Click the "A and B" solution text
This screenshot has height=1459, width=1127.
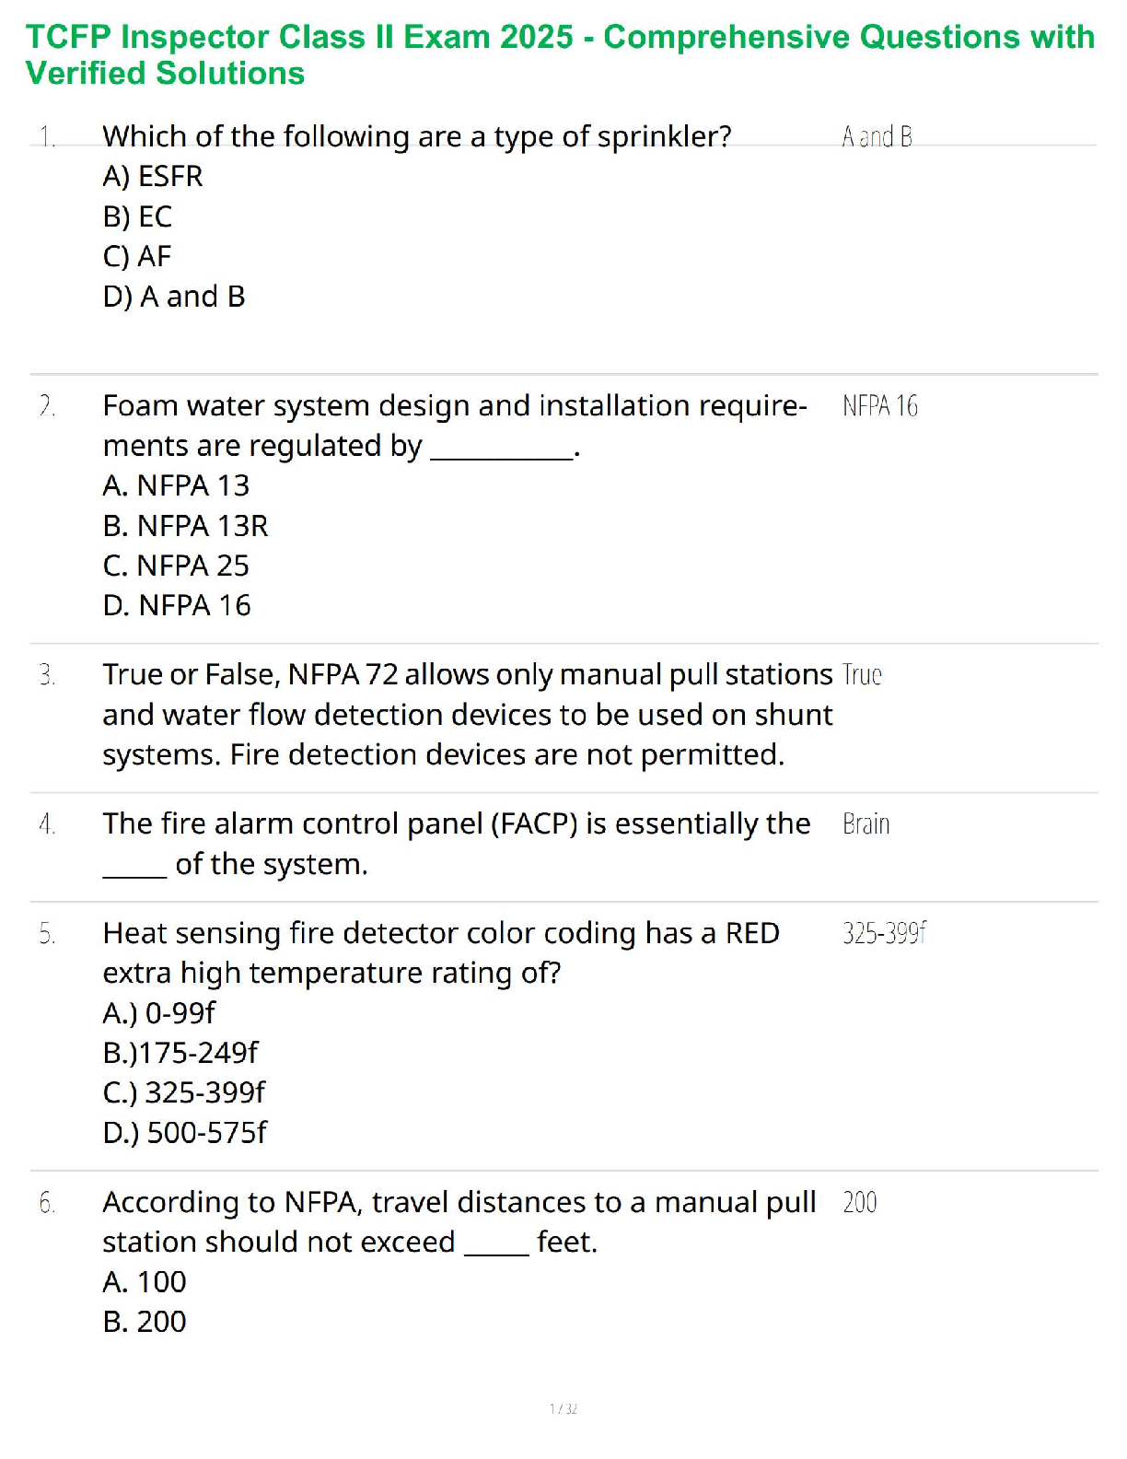click(877, 137)
